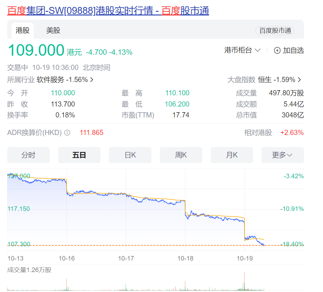The image size is (323, 292).
Task: Open the ADR换算价 info icon
Action: click(x=67, y=133)
